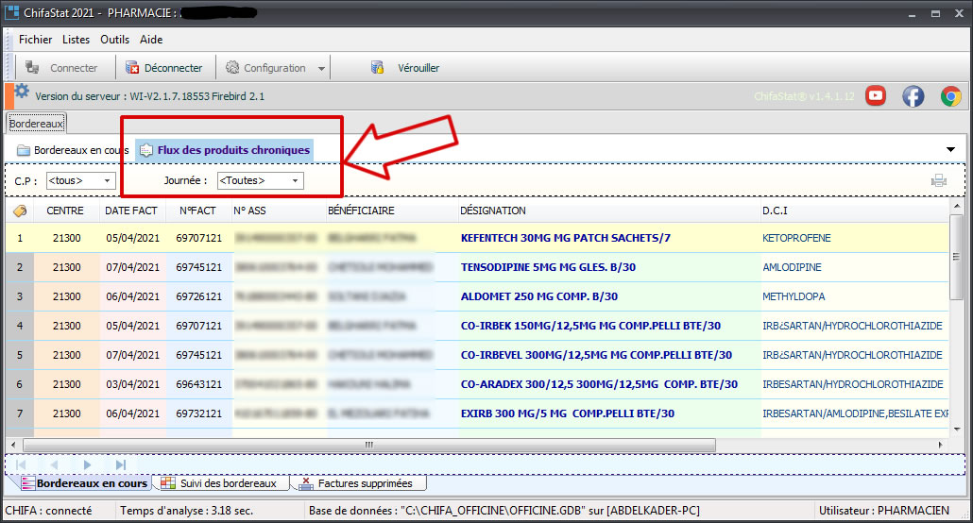
Task: Open the YouTube icon link
Action: click(876, 95)
